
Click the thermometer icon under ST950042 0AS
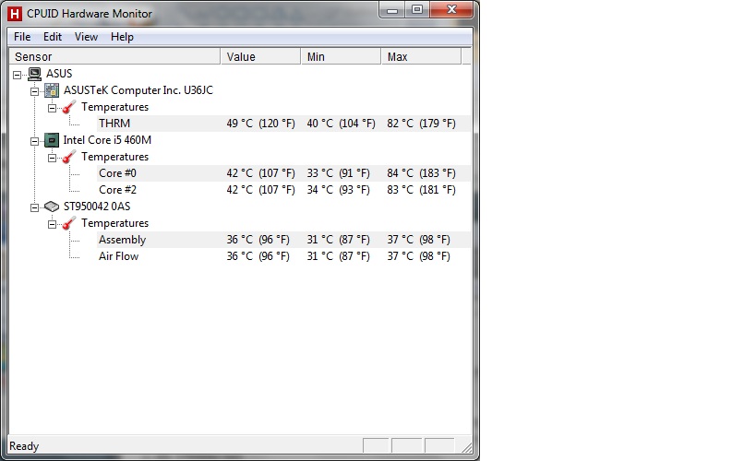pos(69,223)
